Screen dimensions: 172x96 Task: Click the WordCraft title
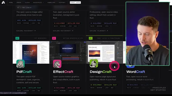(136, 72)
